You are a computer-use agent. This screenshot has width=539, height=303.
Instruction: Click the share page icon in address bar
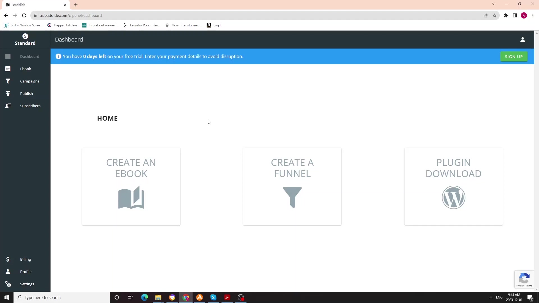[486, 15]
